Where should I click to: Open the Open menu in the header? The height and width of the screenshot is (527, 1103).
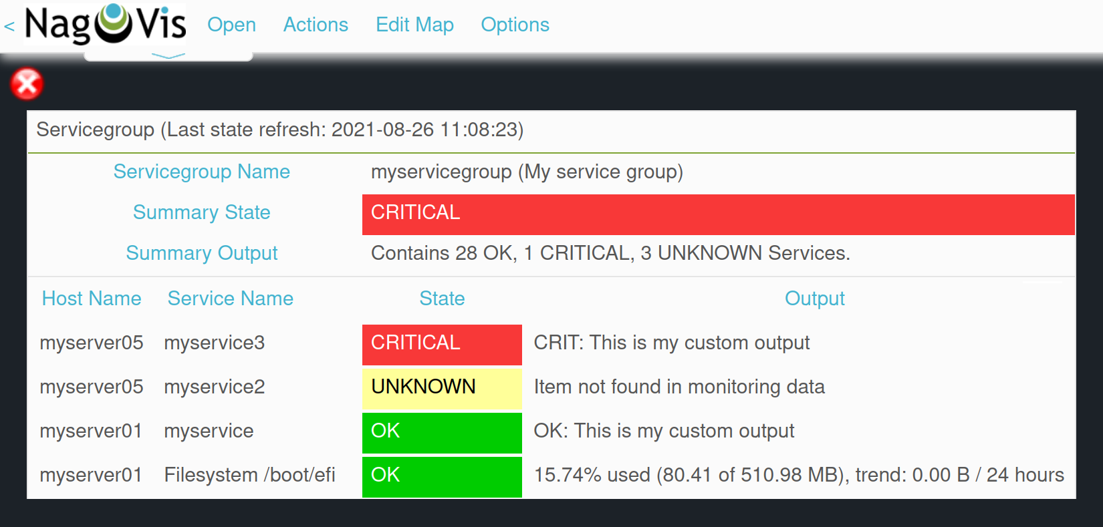point(231,25)
